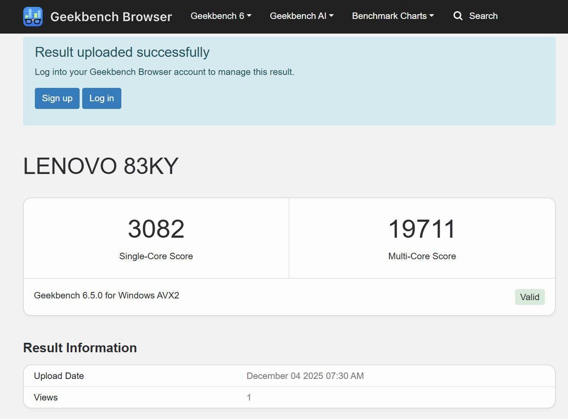
Task: Go to Geekbench Browser home title
Action: pos(111,16)
